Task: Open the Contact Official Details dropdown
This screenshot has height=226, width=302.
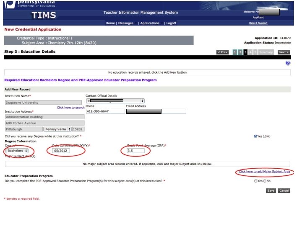Action: (x=115, y=101)
